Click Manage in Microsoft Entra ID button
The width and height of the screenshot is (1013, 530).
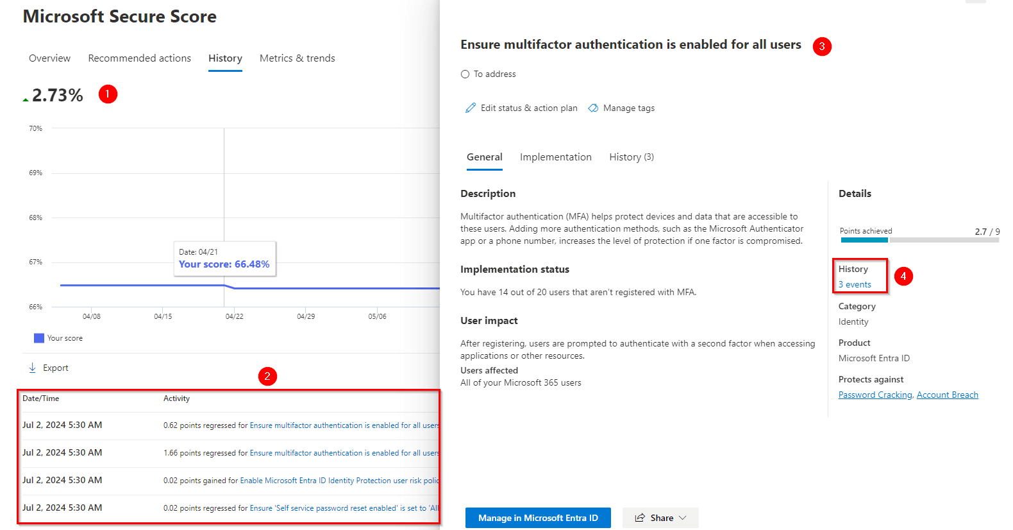[x=537, y=518]
